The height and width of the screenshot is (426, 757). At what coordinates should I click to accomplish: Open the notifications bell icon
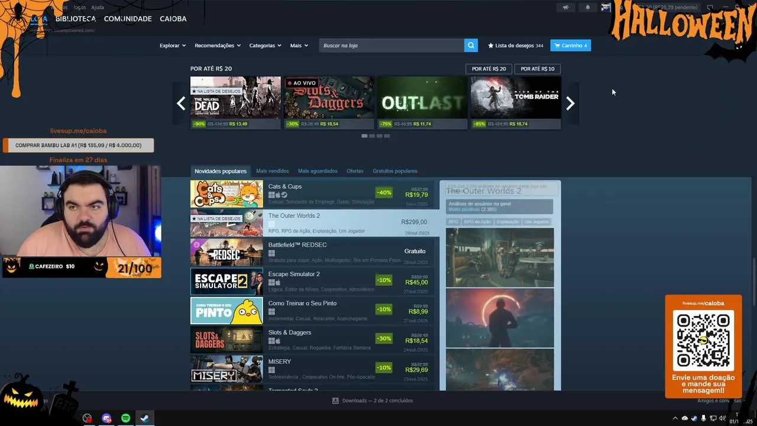pos(587,8)
